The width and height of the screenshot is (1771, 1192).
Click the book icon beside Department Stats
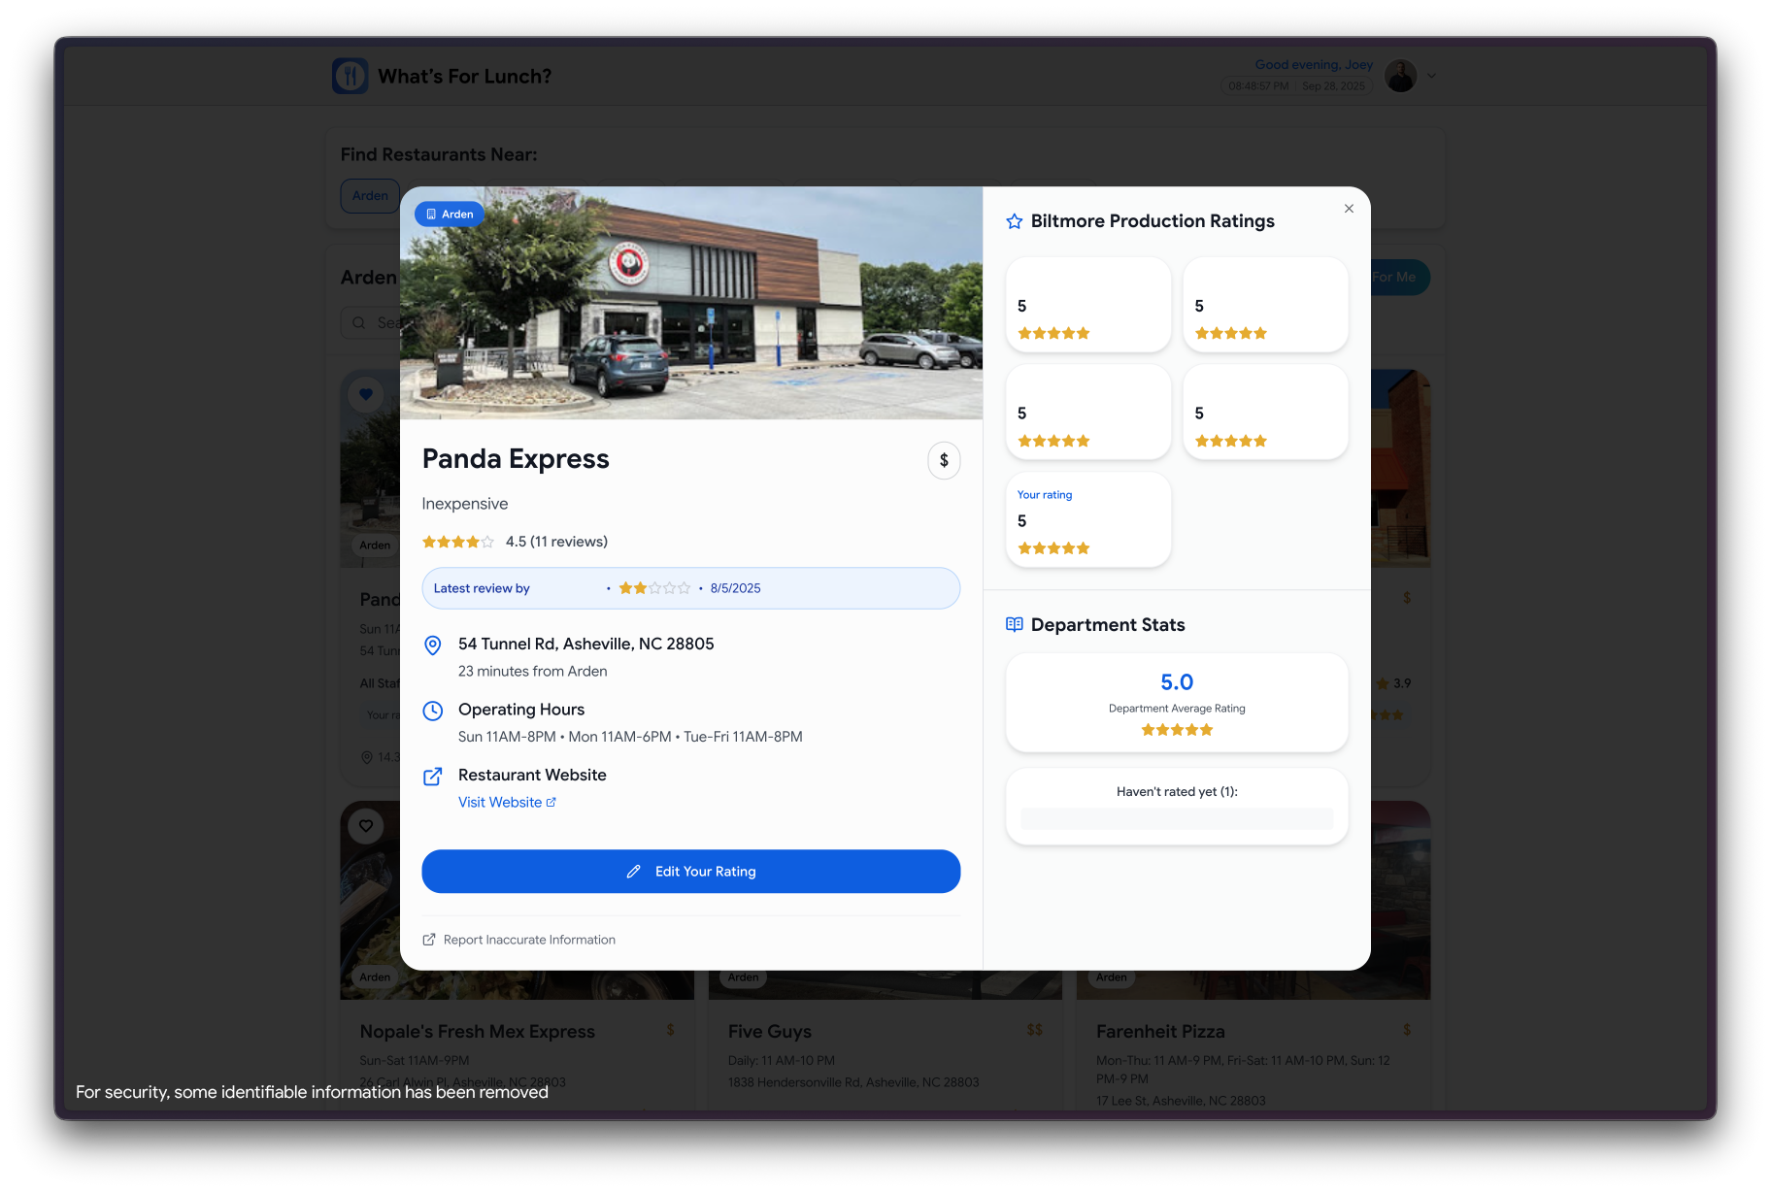[x=1015, y=625]
